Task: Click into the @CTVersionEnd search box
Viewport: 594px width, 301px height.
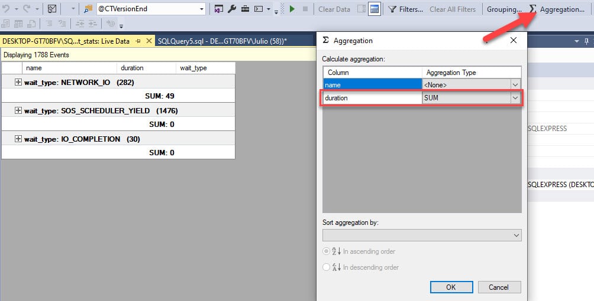Action: pos(147,9)
